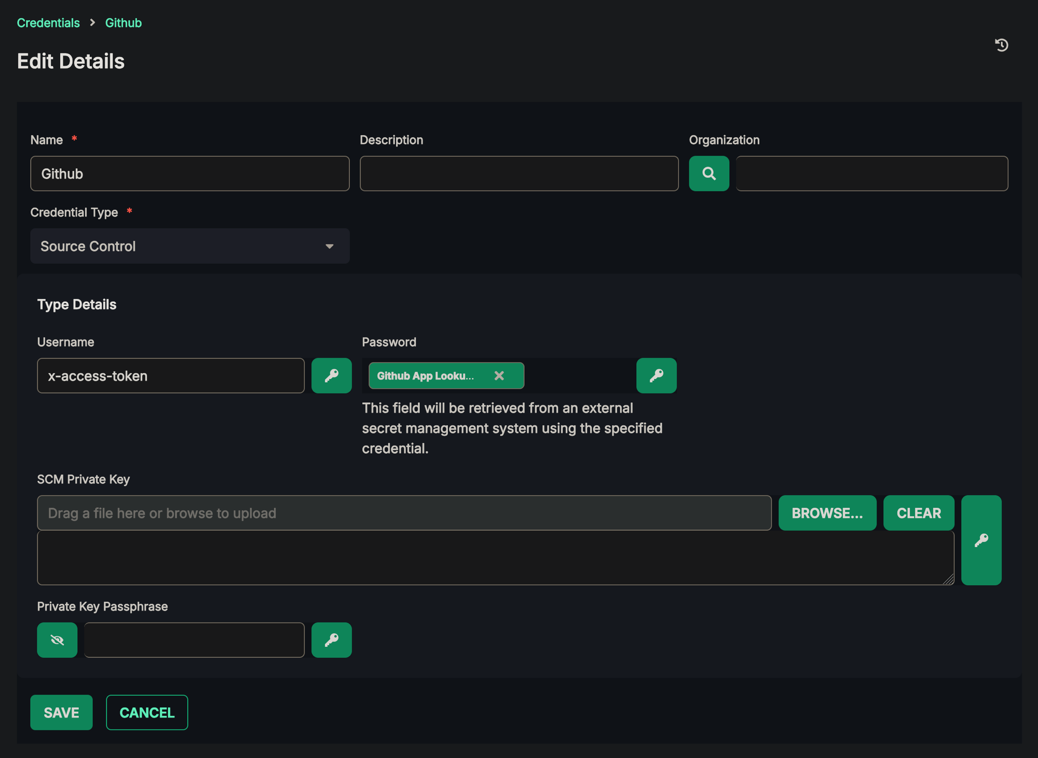Image resolution: width=1038 pixels, height=758 pixels.
Task: Toggle passphrase visibility eye icon
Action: (x=57, y=640)
